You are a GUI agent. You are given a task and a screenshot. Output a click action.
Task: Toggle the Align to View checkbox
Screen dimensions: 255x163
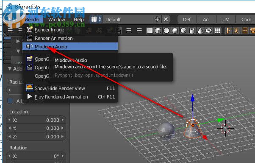pos(10,101)
